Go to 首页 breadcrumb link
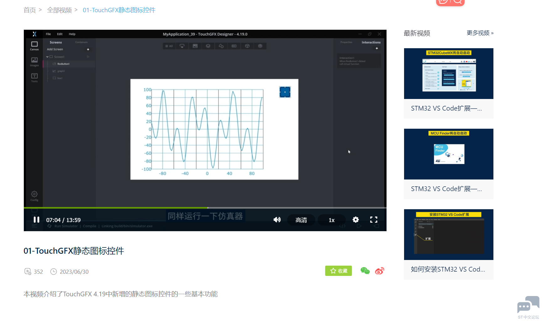Image resolution: width=542 pixels, height=322 pixels. coord(30,10)
